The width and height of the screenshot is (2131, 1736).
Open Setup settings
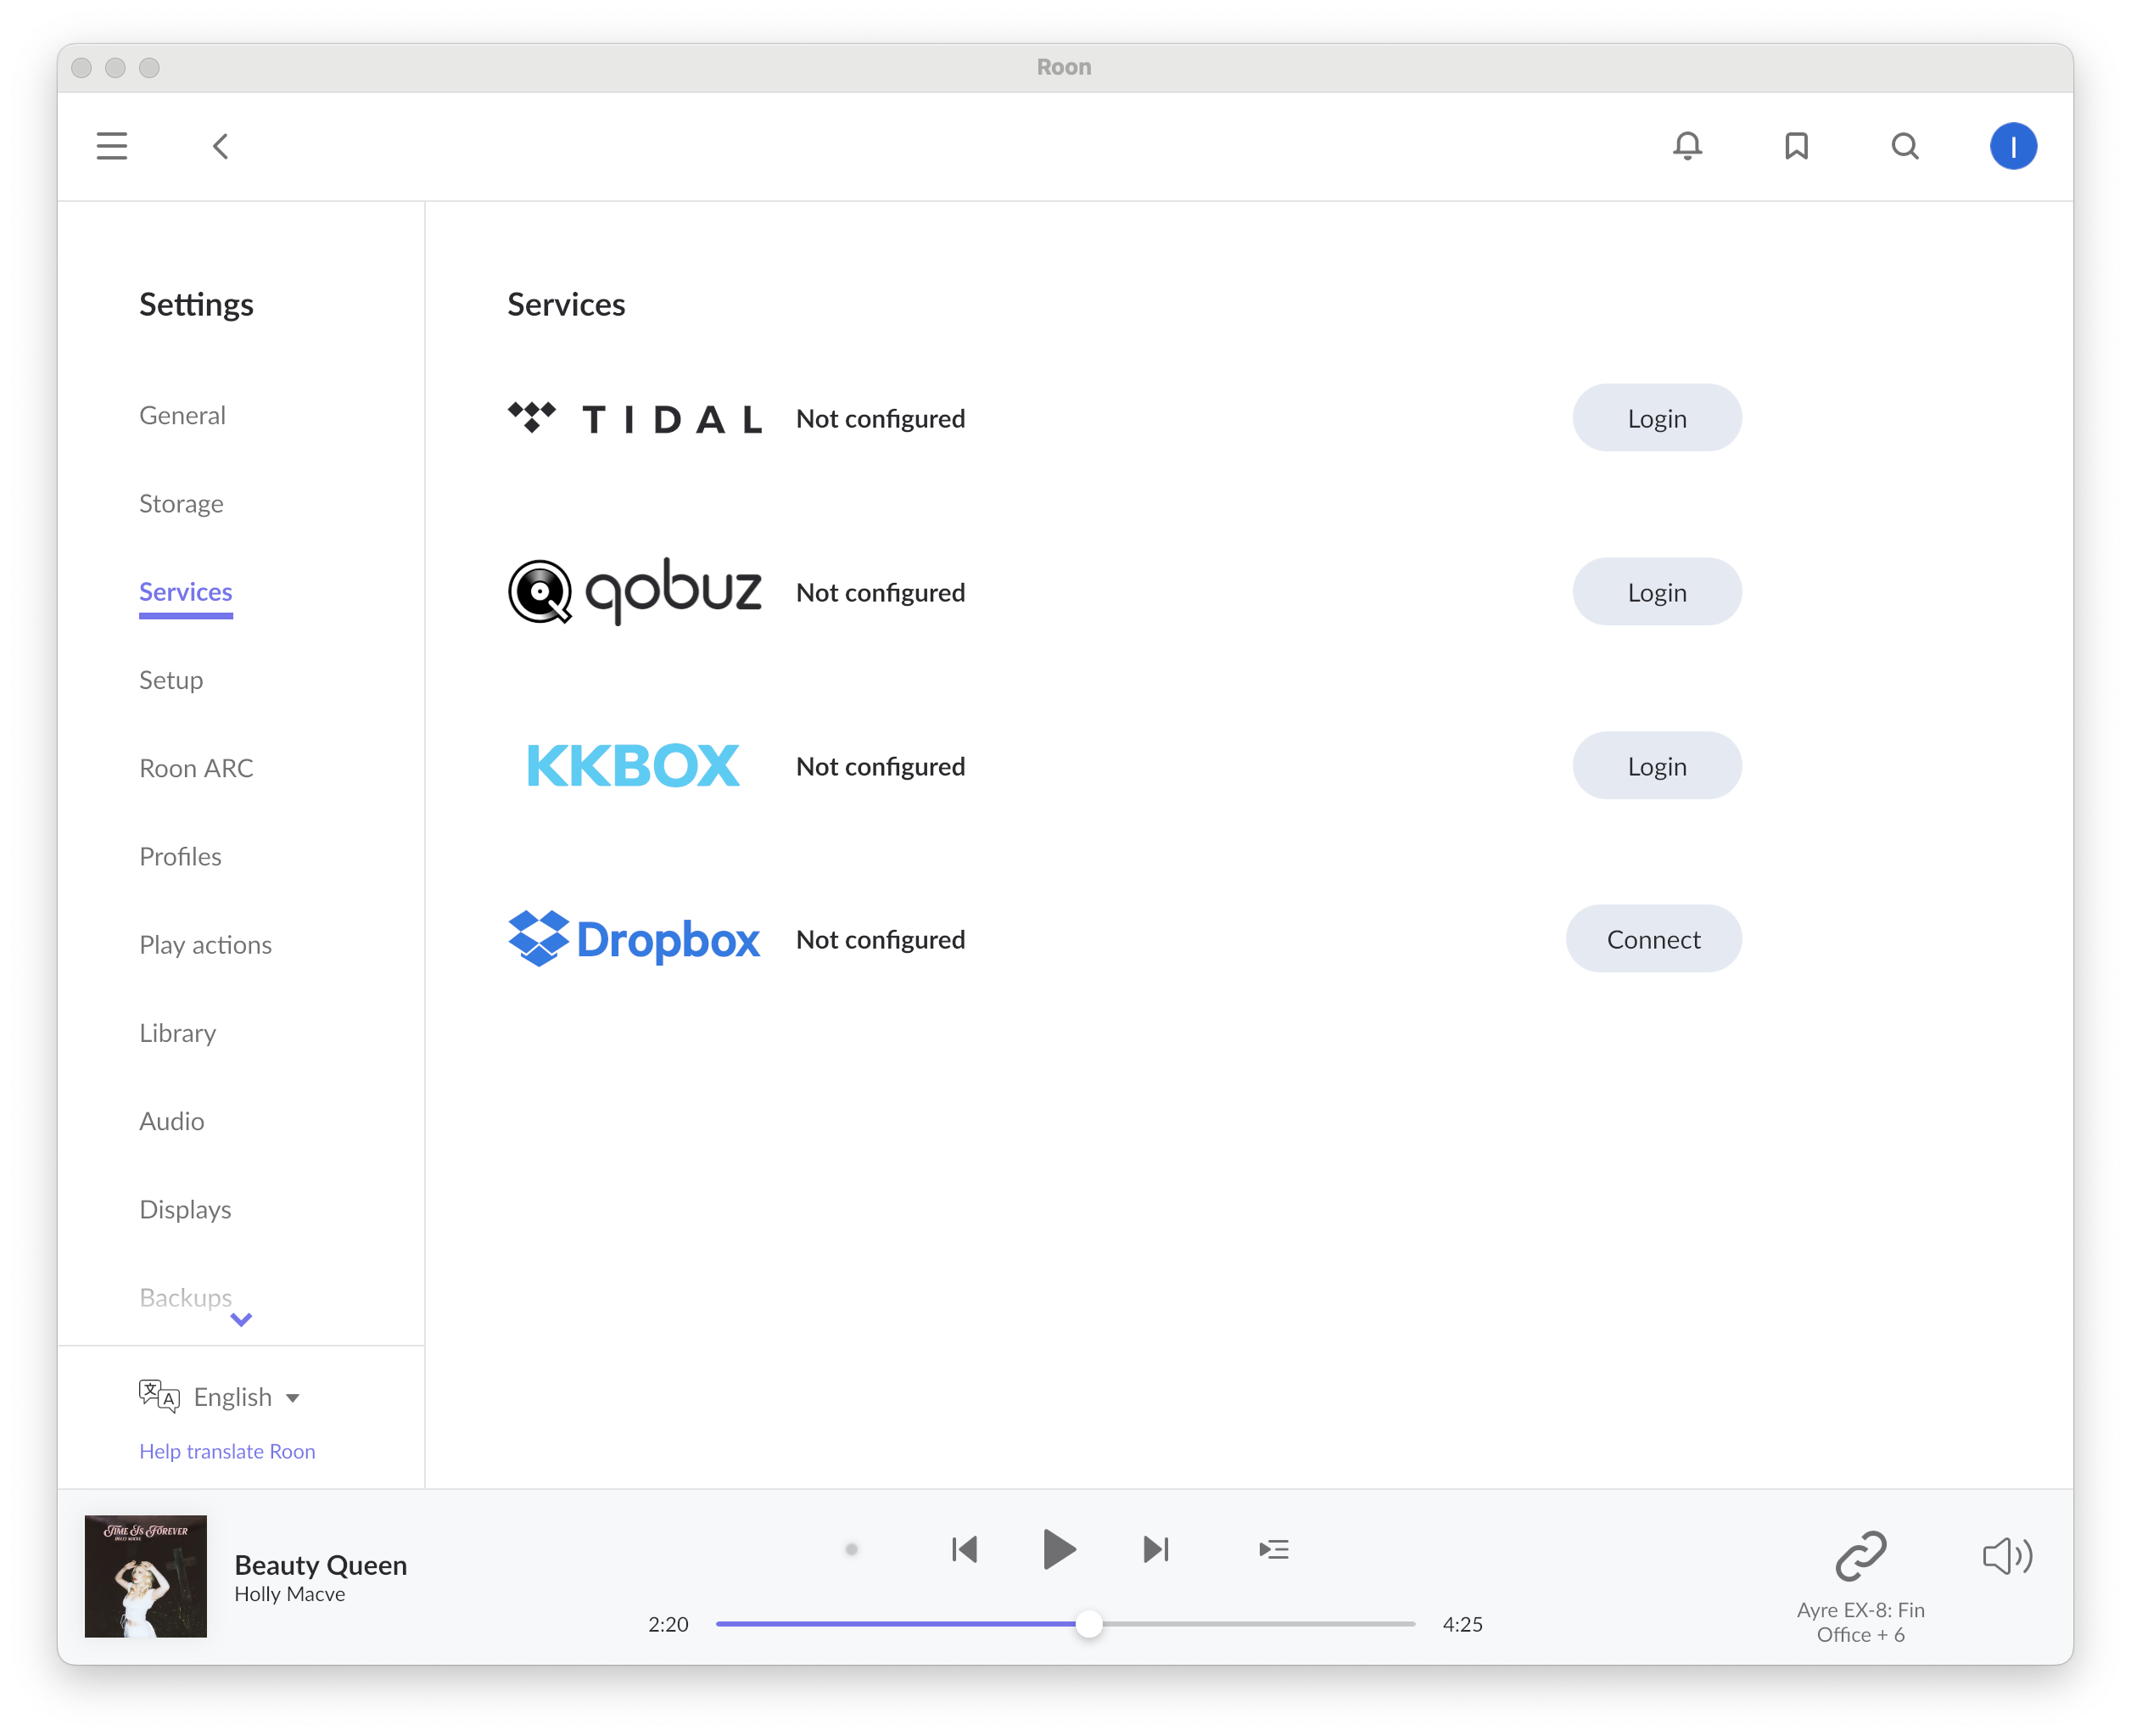[171, 680]
